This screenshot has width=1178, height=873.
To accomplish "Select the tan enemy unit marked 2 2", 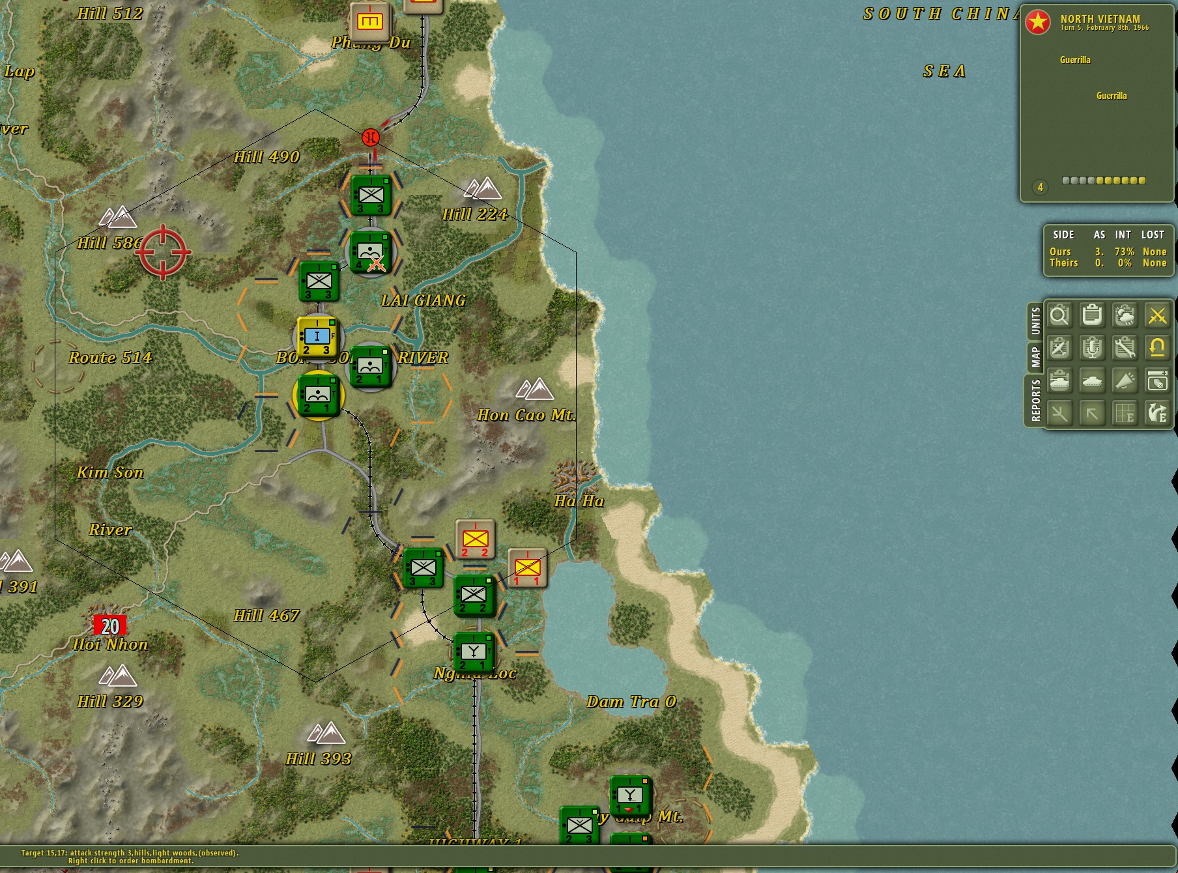I will (475, 539).
